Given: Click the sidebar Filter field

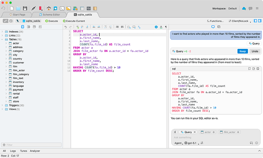Looking at the screenshot, I should [31, 145].
